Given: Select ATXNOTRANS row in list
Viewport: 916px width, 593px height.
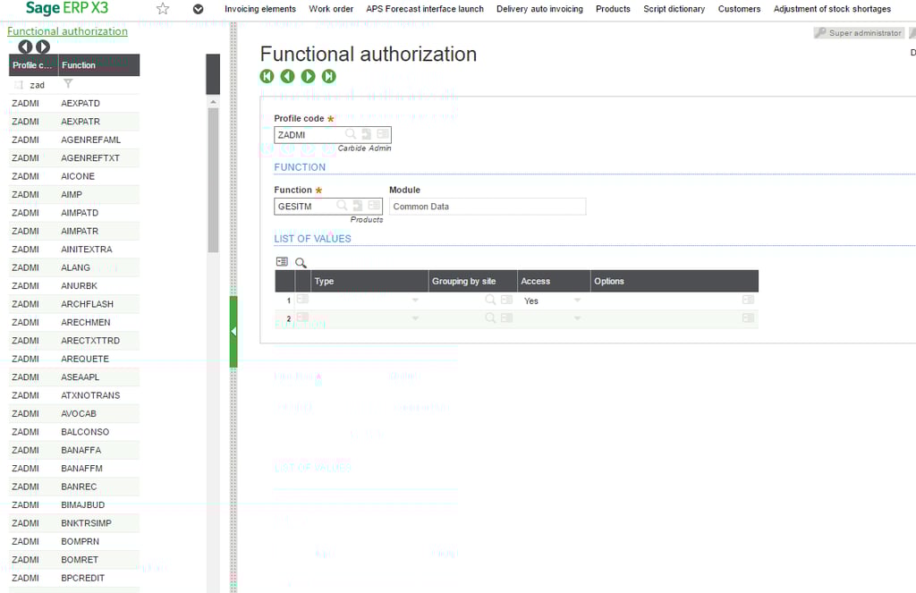Looking at the screenshot, I should (74, 395).
